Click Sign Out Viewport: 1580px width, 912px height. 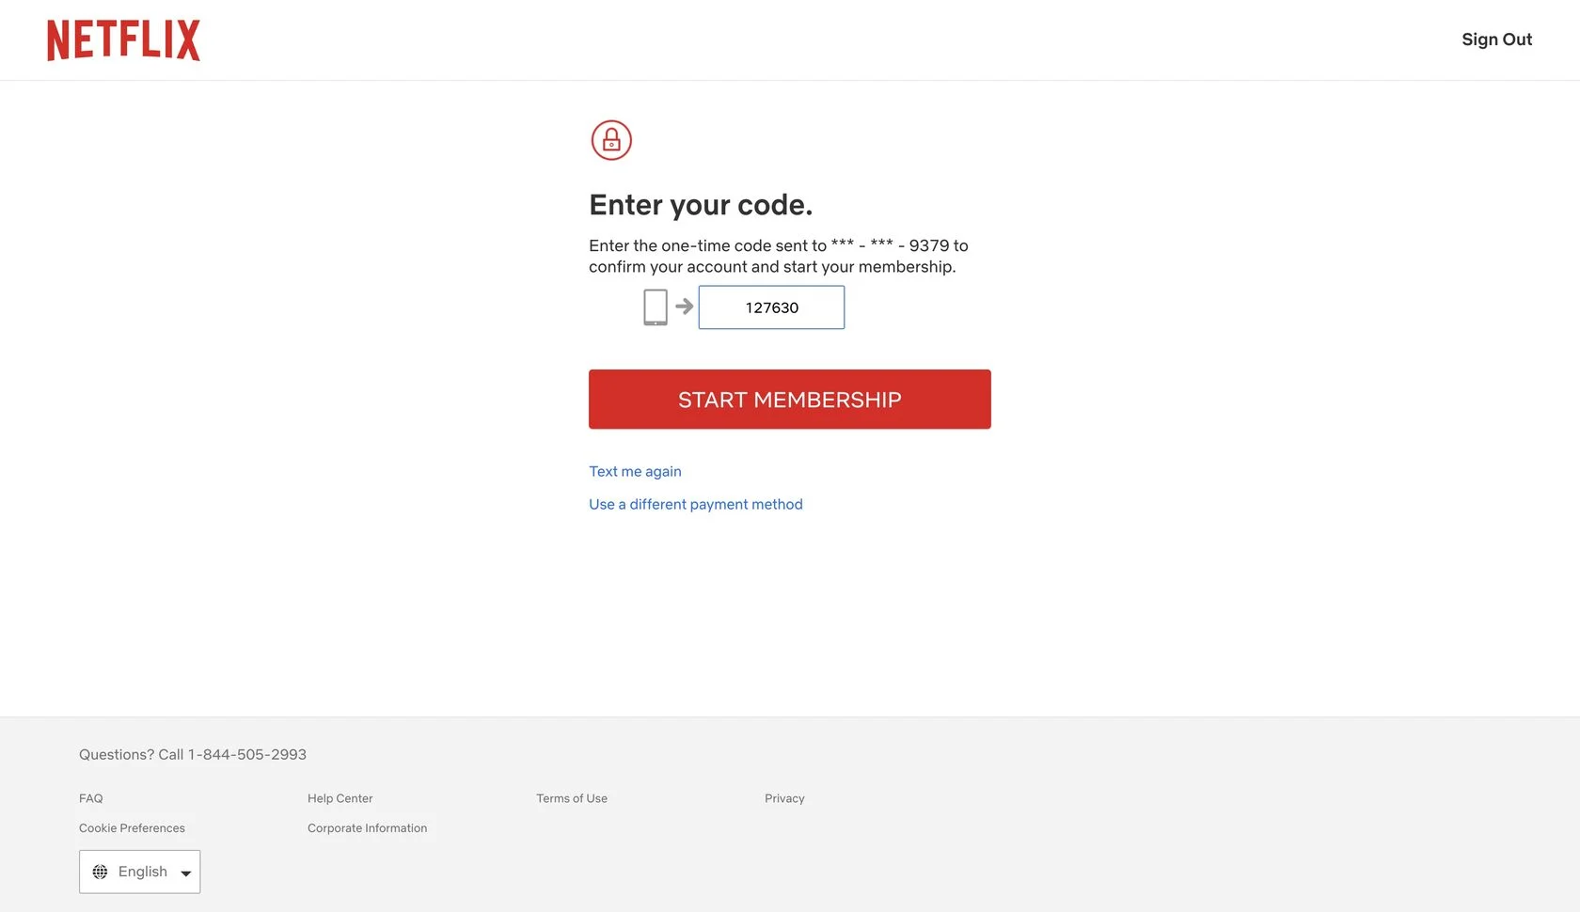pos(1496,39)
